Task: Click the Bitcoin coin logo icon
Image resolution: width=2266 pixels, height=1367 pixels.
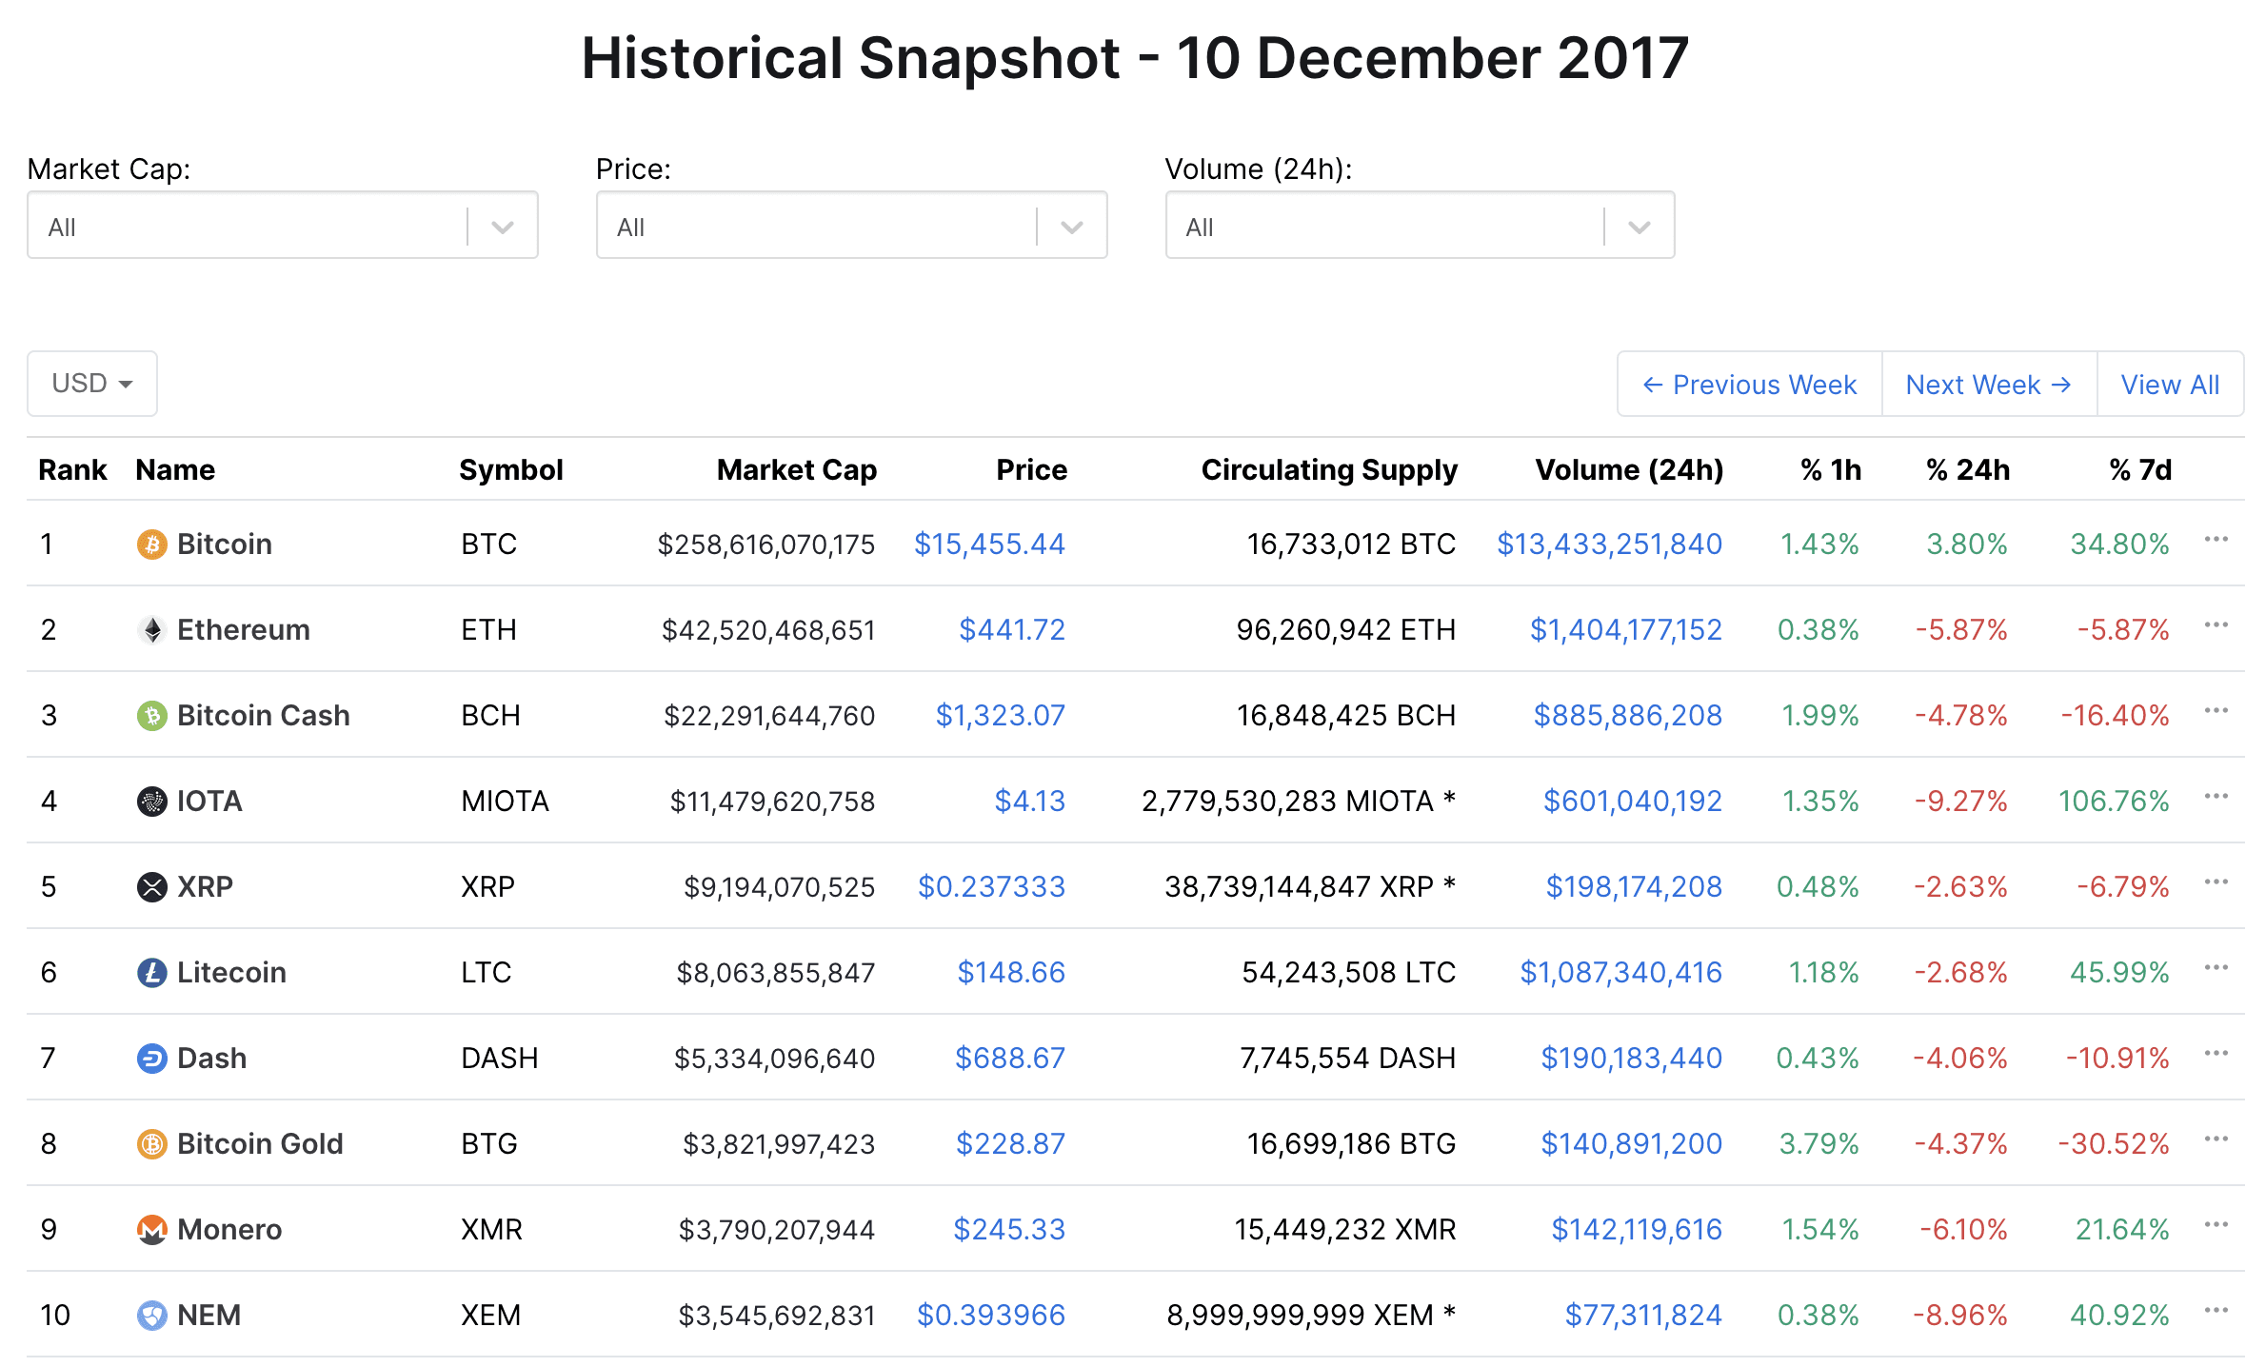Action: tap(151, 545)
